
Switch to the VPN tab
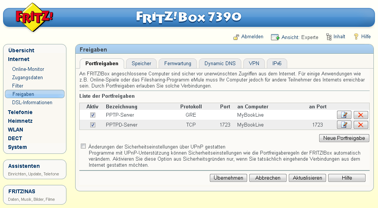pos(254,64)
